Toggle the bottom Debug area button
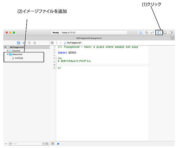Viewport: 179px width, 148px height. point(165,32)
